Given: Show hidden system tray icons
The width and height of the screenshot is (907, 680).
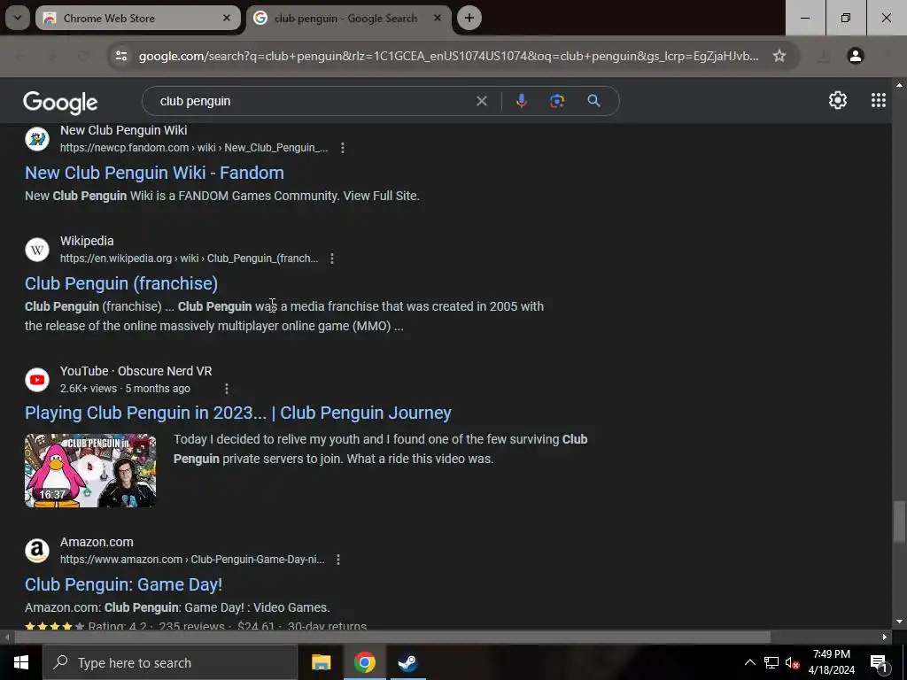Looking at the screenshot, I should (749, 662).
